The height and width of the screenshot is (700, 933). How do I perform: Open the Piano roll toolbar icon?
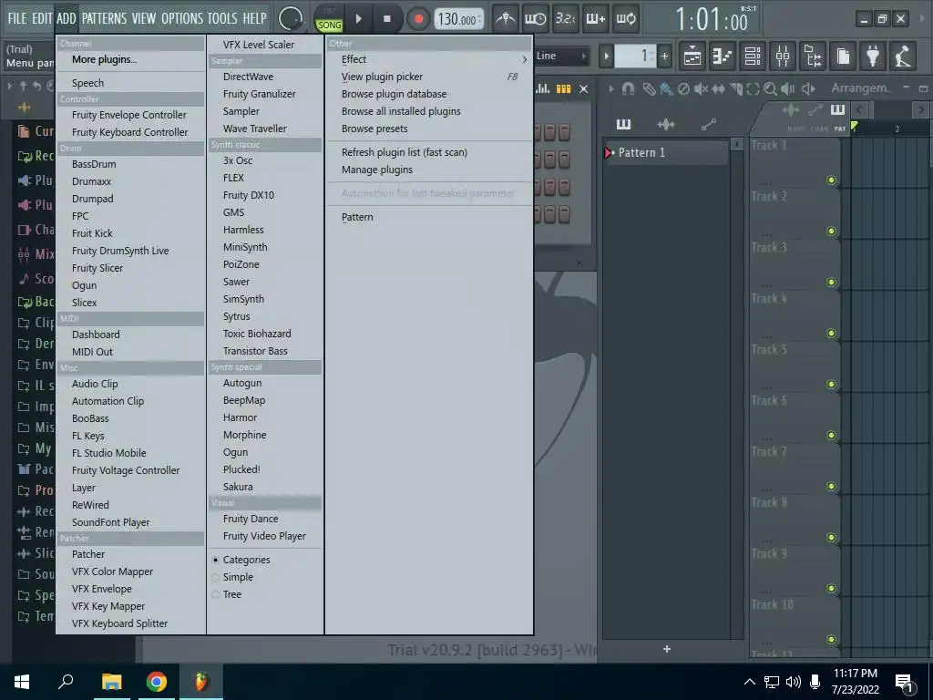(723, 56)
